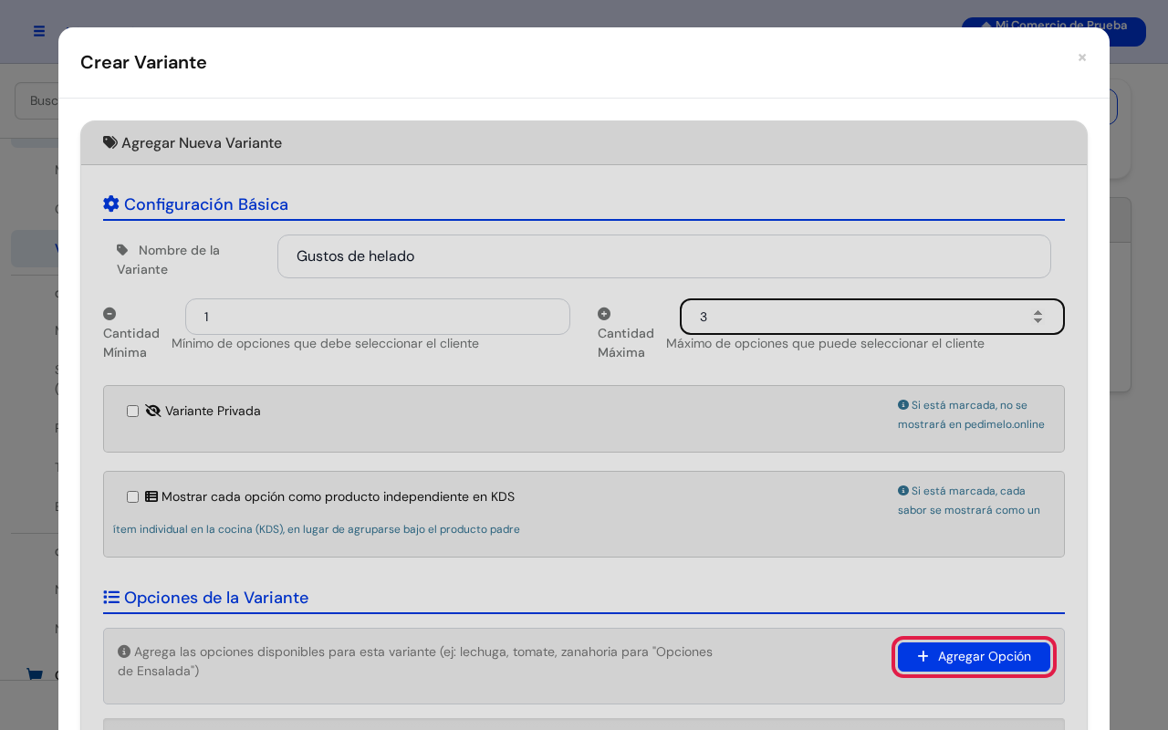The height and width of the screenshot is (730, 1168).
Task: Check Mostrar cada opción como producto independiente
Action: pyautogui.click(x=133, y=497)
